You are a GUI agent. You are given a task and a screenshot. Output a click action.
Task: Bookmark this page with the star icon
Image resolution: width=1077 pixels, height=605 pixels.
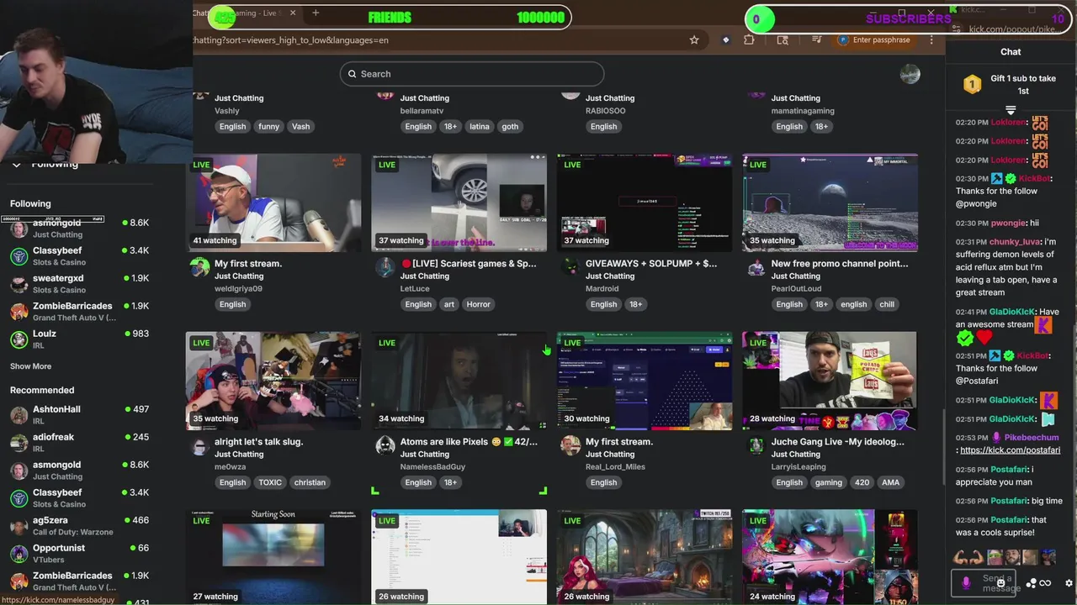point(694,39)
